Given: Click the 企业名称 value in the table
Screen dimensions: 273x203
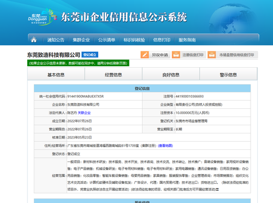Looking at the screenshot, I should pyautogui.click(x=84, y=105).
